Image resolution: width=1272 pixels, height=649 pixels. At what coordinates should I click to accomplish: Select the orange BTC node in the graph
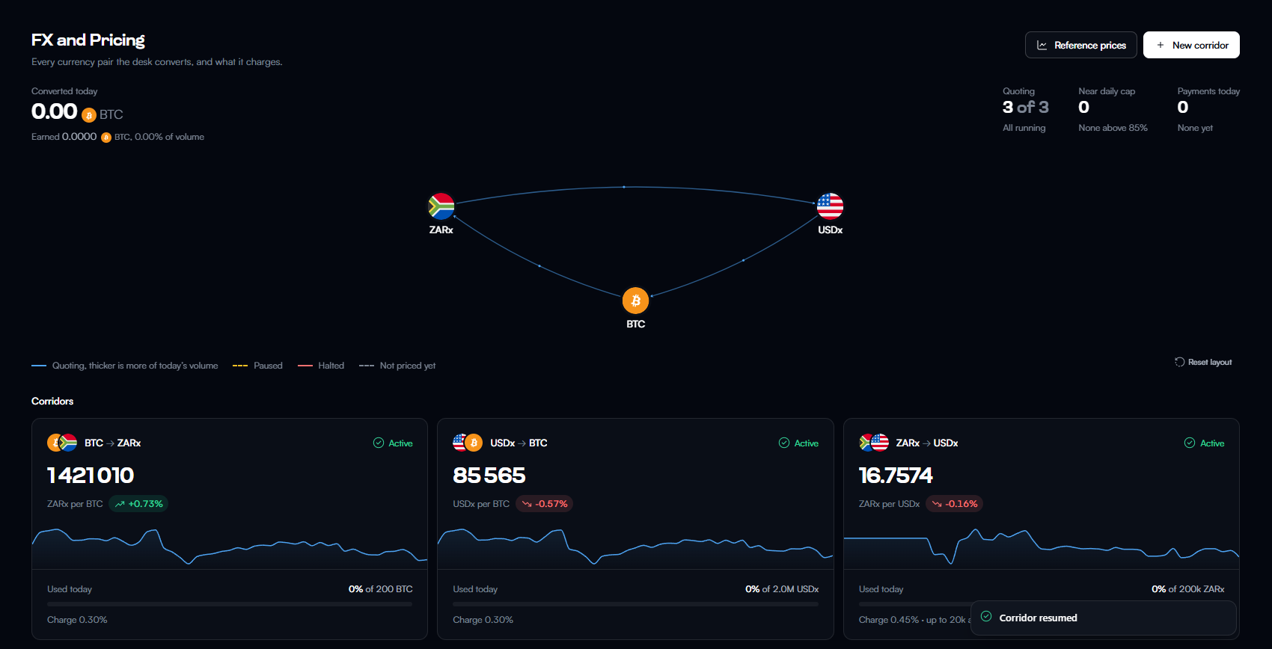[636, 301]
